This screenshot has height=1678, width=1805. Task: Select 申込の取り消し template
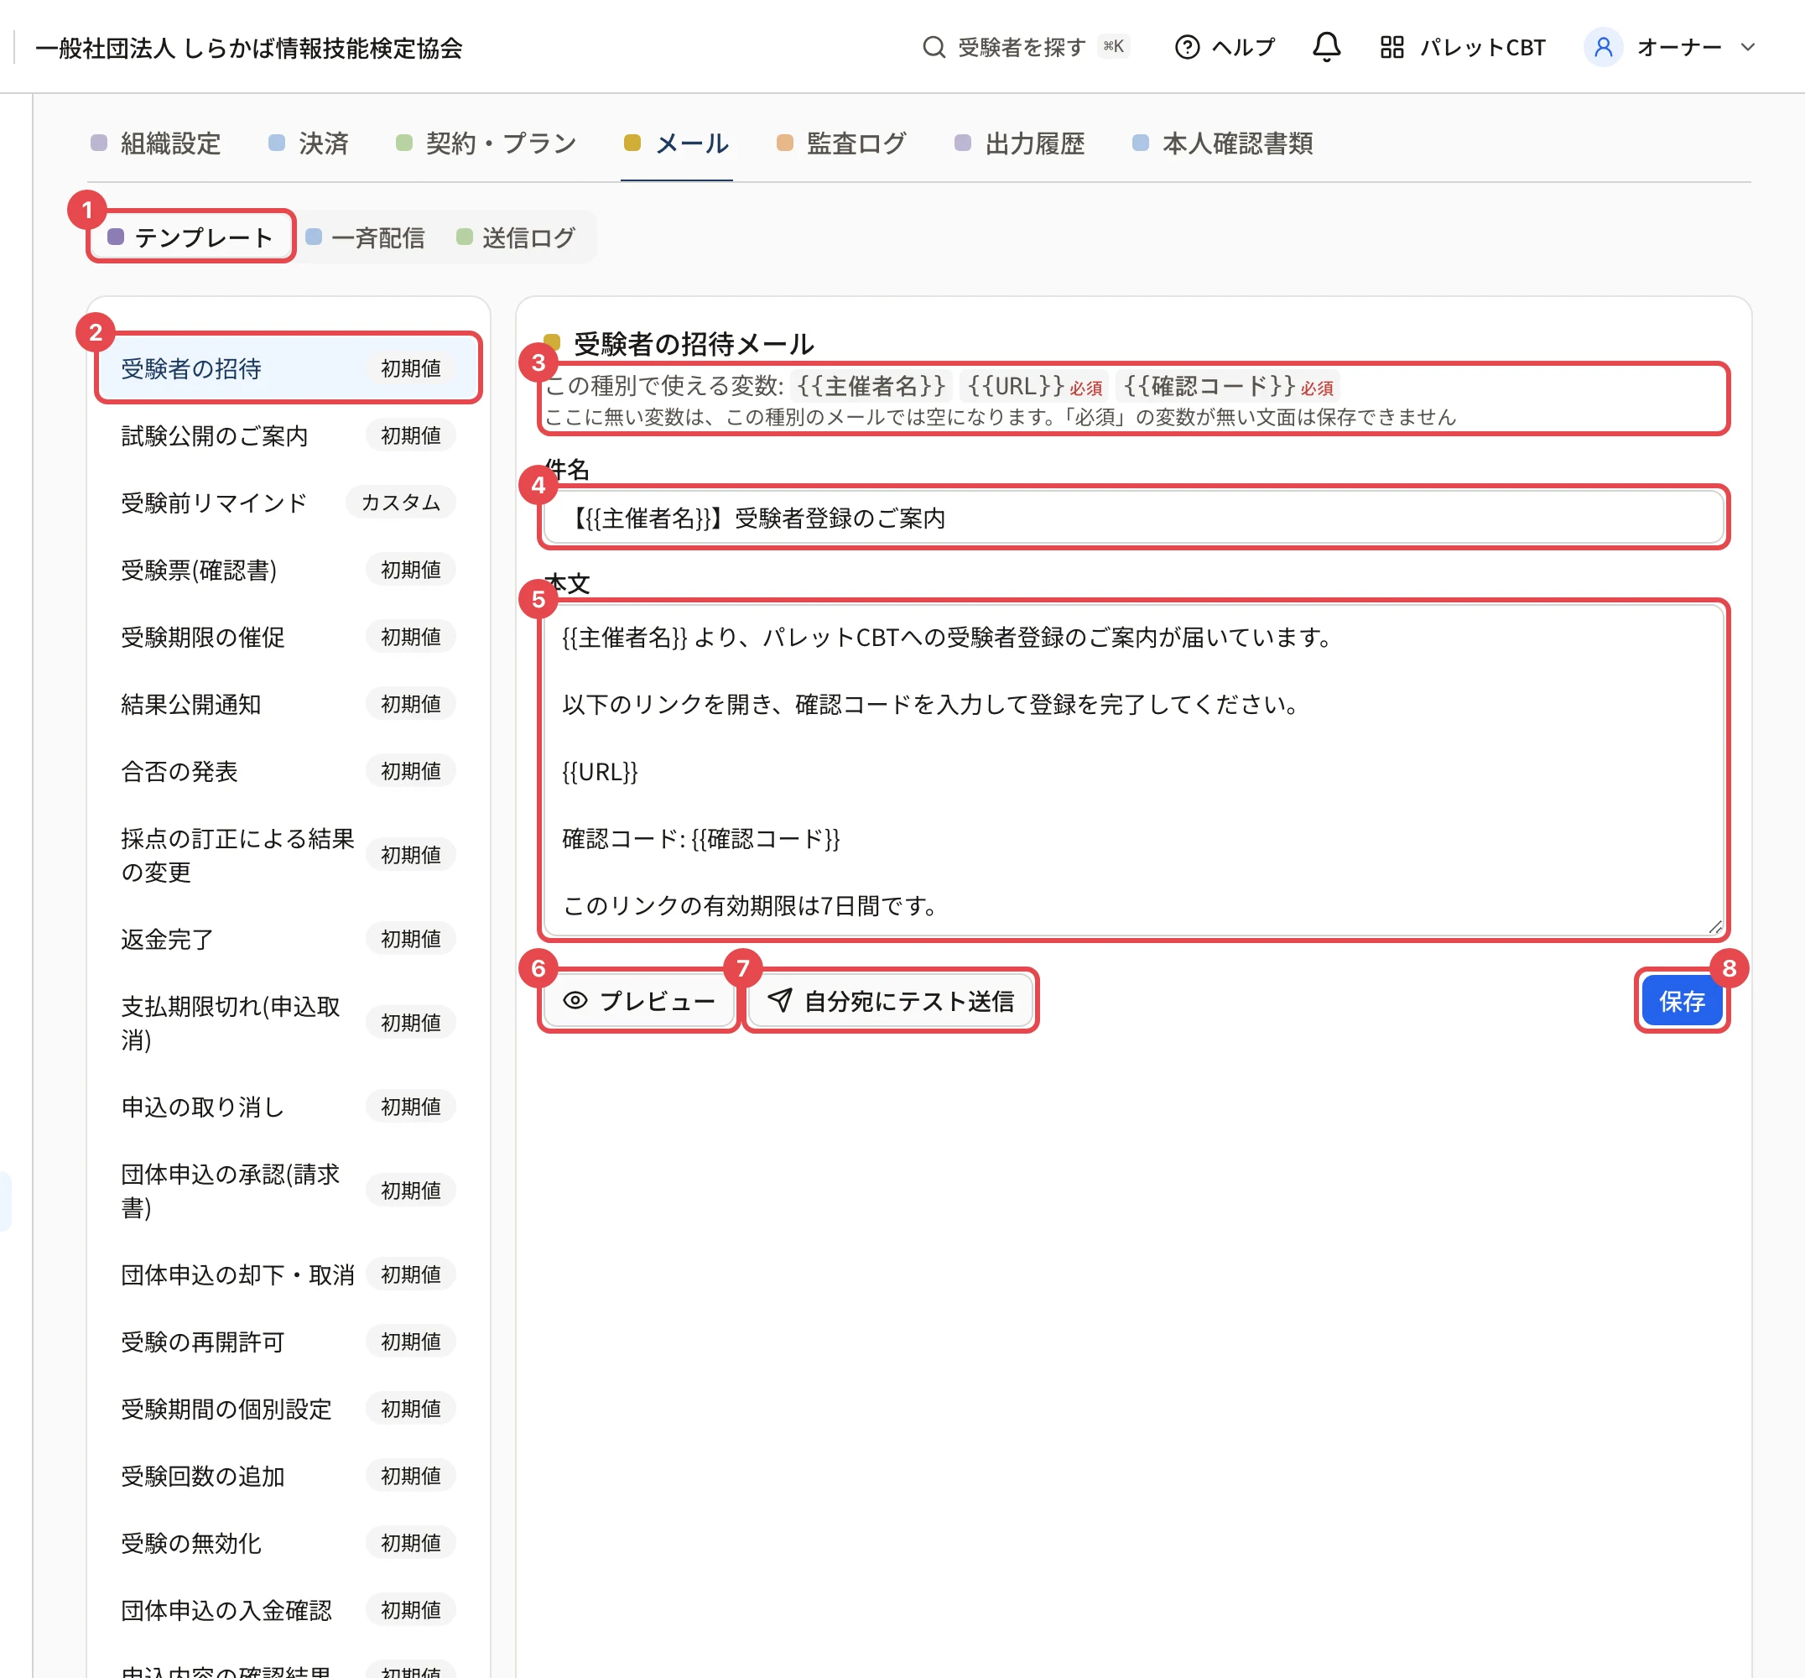[x=287, y=1106]
